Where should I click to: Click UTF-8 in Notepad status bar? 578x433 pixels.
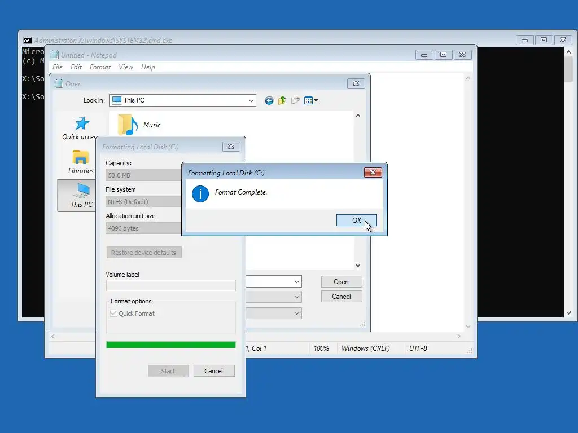(x=418, y=348)
